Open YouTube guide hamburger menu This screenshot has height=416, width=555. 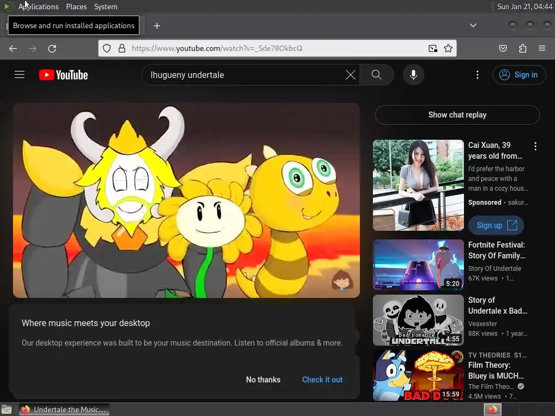pyautogui.click(x=20, y=75)
